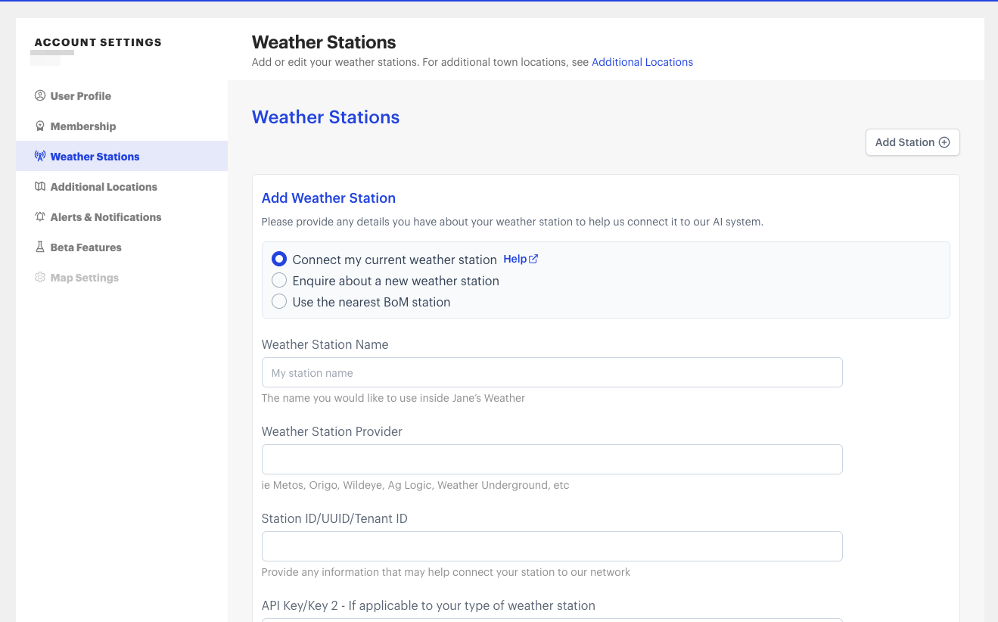998x622 pixels.
Task: Click the Add Station button
Action: coord(913,142)
